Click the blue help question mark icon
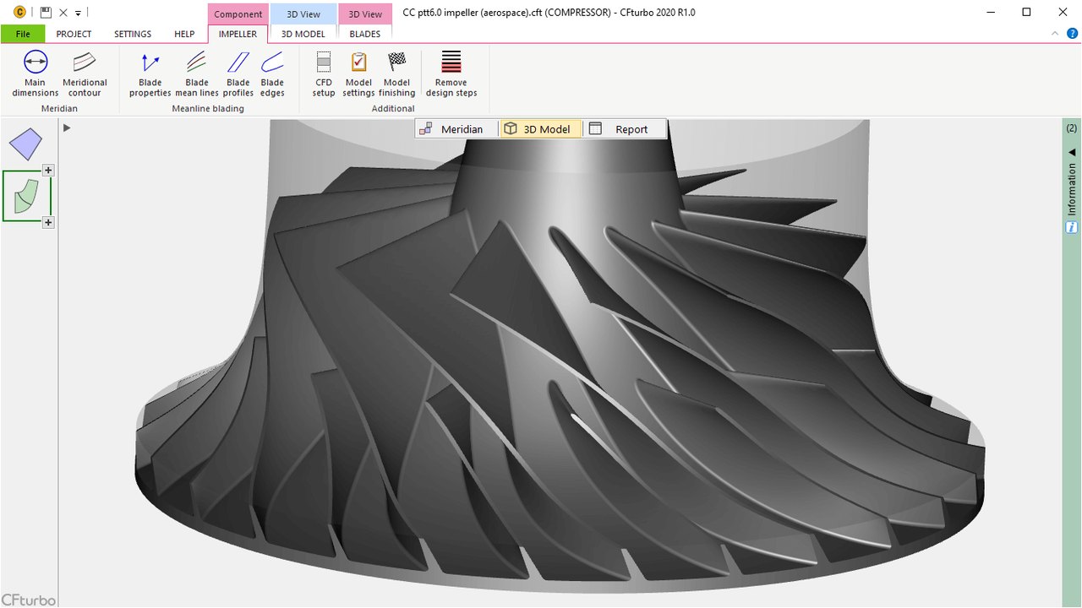The image size is (1082, 608). [x=1072, y=34]
